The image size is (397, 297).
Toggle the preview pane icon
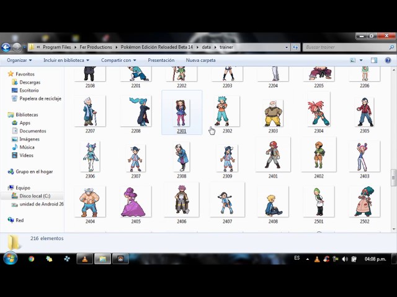374,61
